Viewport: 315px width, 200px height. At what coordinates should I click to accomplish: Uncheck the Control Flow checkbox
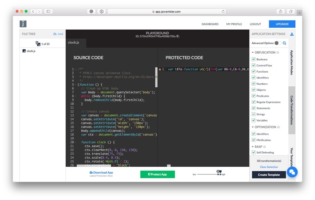point(253,65)
